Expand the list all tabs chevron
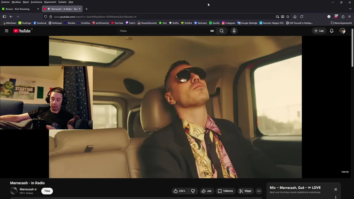 (x=350, y=9)
